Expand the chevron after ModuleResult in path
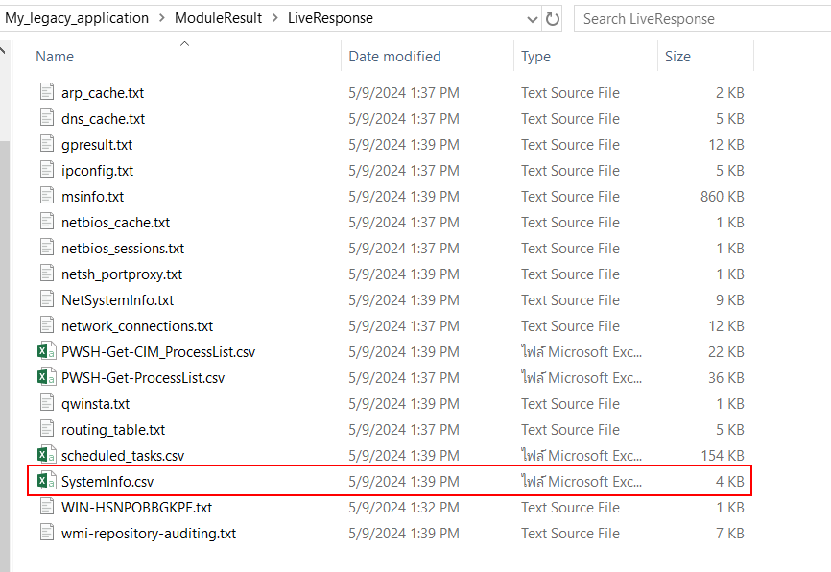This screenshot has width=831, height=572. [274, 18]
